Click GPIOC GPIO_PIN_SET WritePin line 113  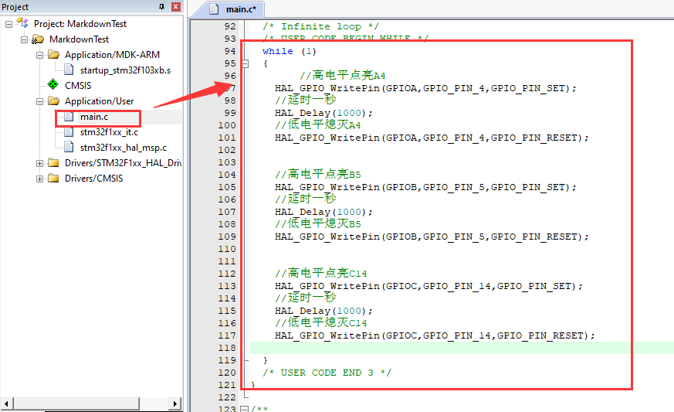pos(428,286)
